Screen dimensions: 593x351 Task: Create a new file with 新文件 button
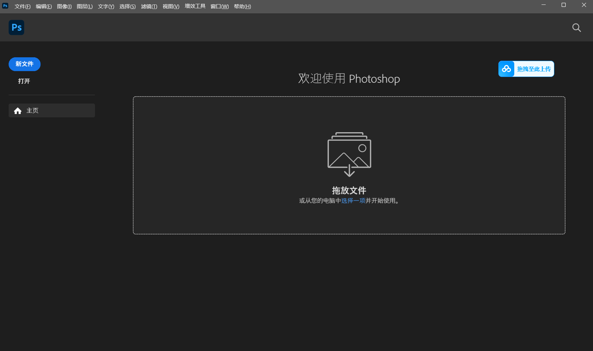click(25, 64)
